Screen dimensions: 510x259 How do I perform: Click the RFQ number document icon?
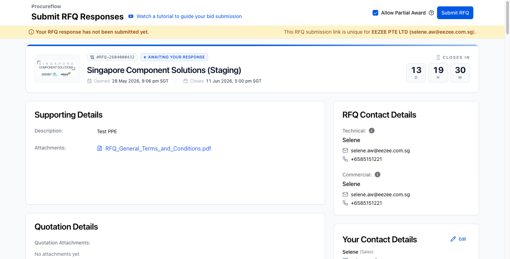coord(92,57)
